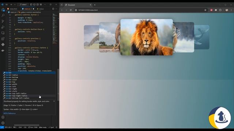
Task: Select 'border-left' suggestion
Action: (29, 87)
